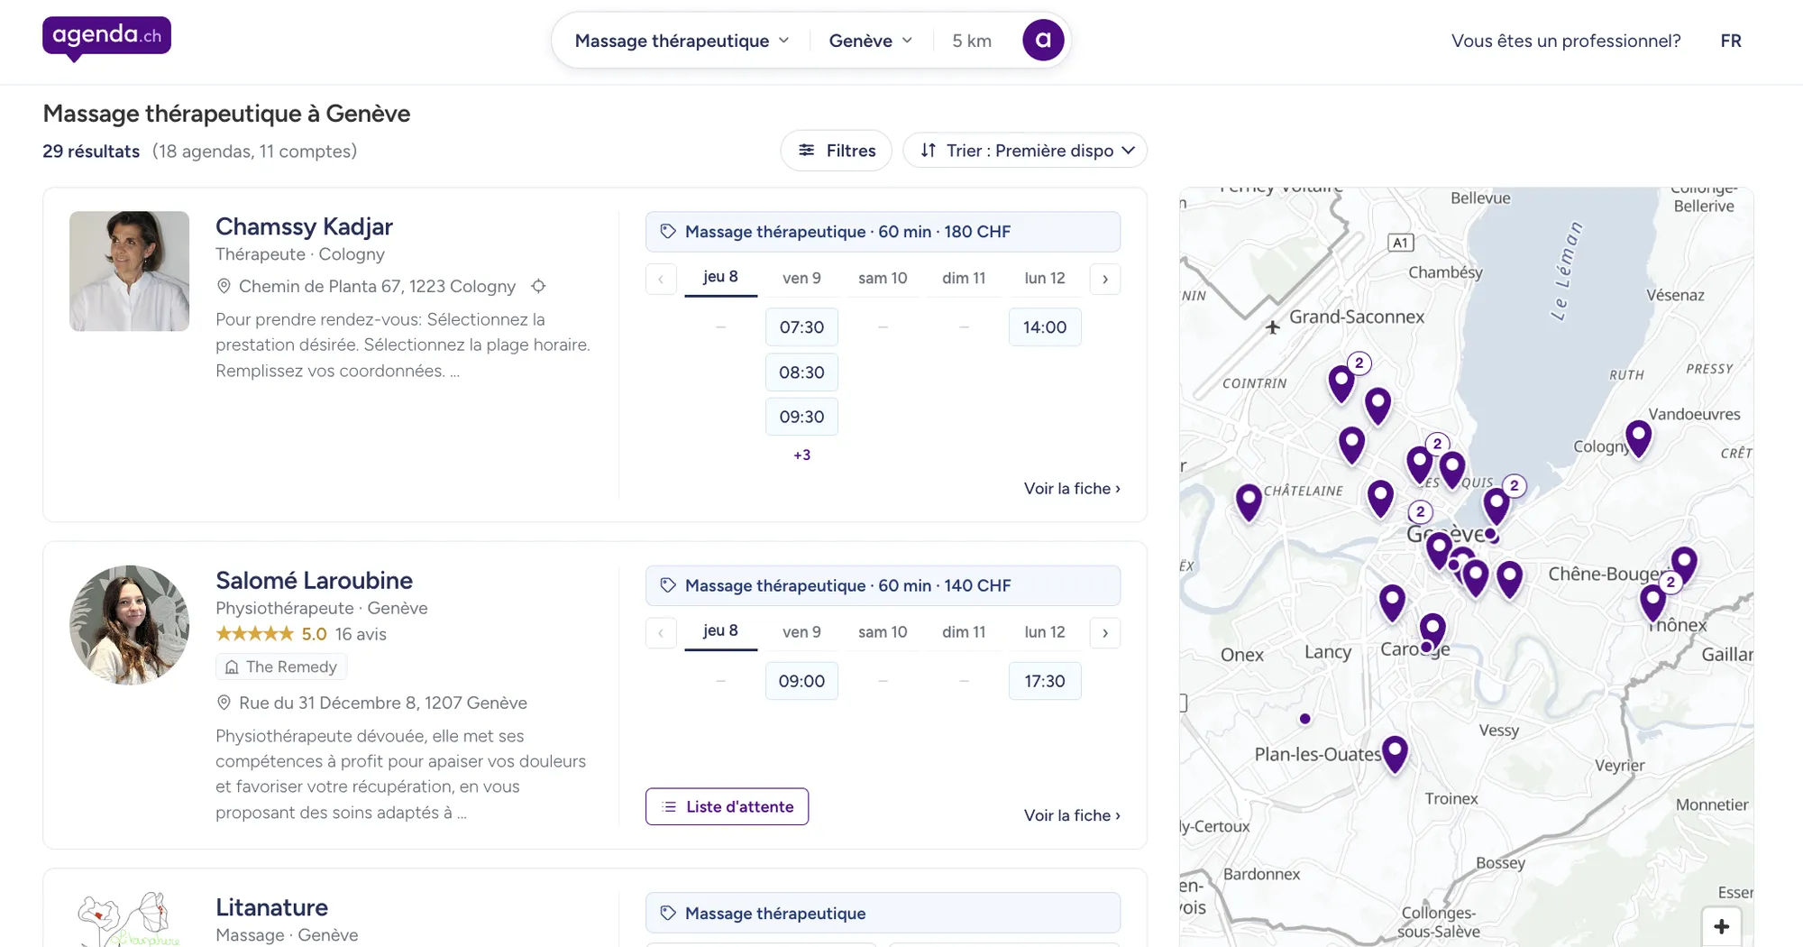
Task: Change the 5 km radius field
Action: click(972, 41)
